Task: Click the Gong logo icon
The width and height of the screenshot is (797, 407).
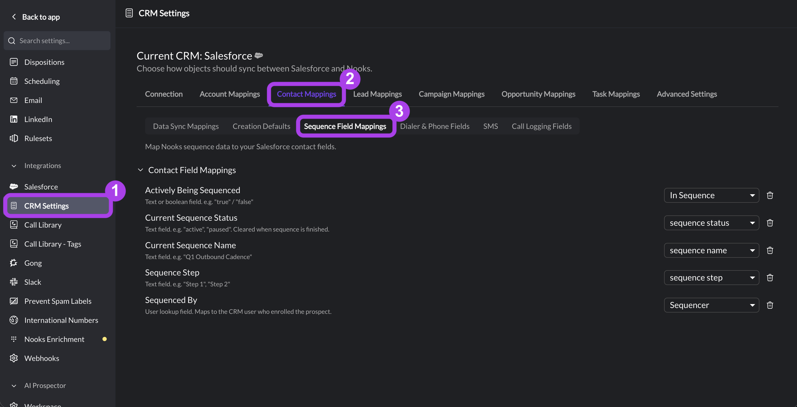Action: click(14, 263)
